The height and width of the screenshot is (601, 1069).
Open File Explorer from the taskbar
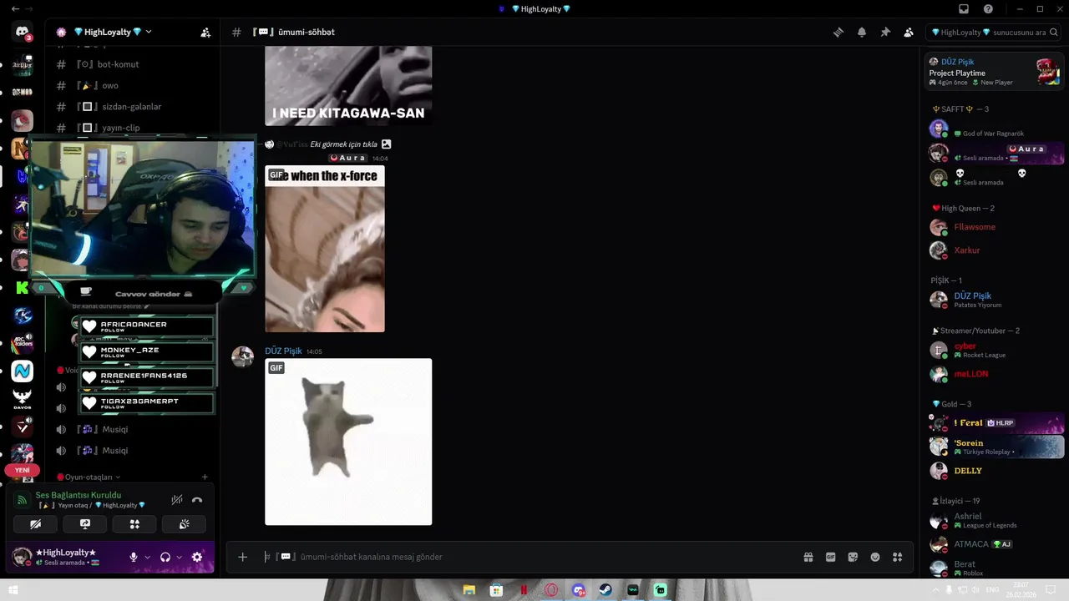click(469, 590)
